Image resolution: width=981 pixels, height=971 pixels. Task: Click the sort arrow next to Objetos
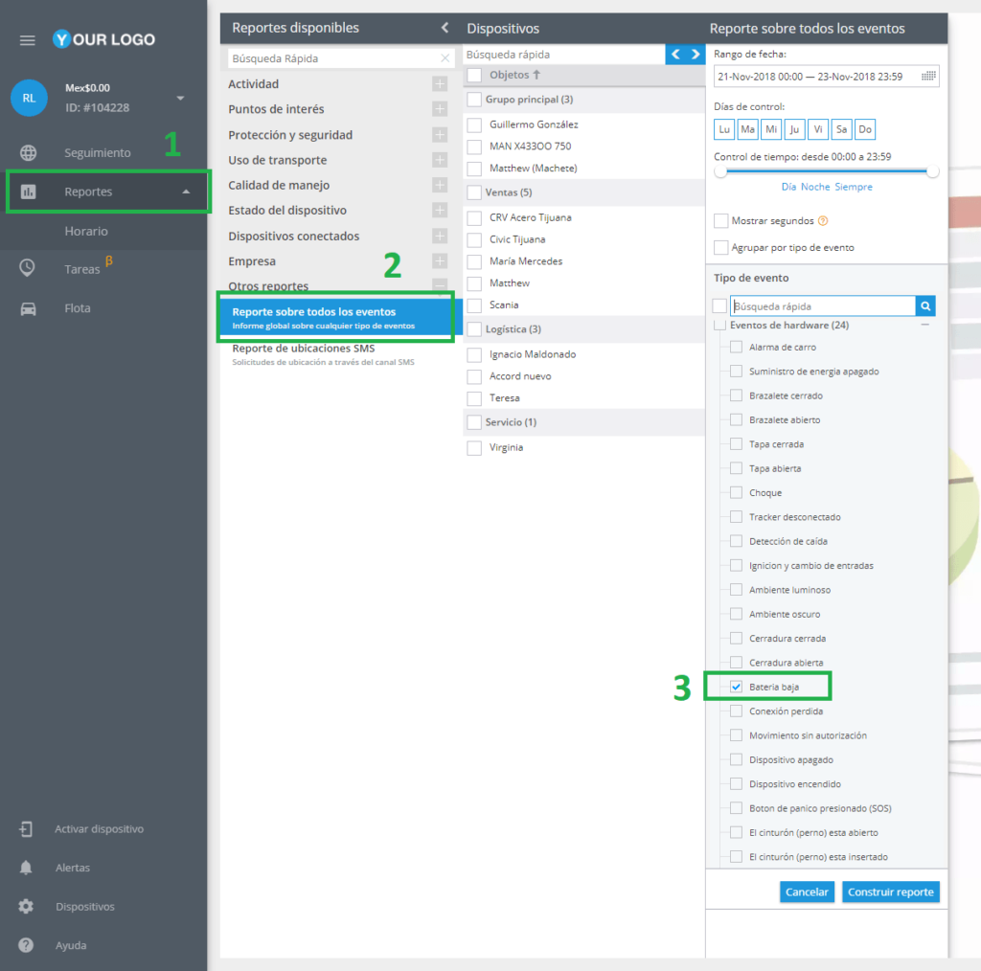(536, 75)
